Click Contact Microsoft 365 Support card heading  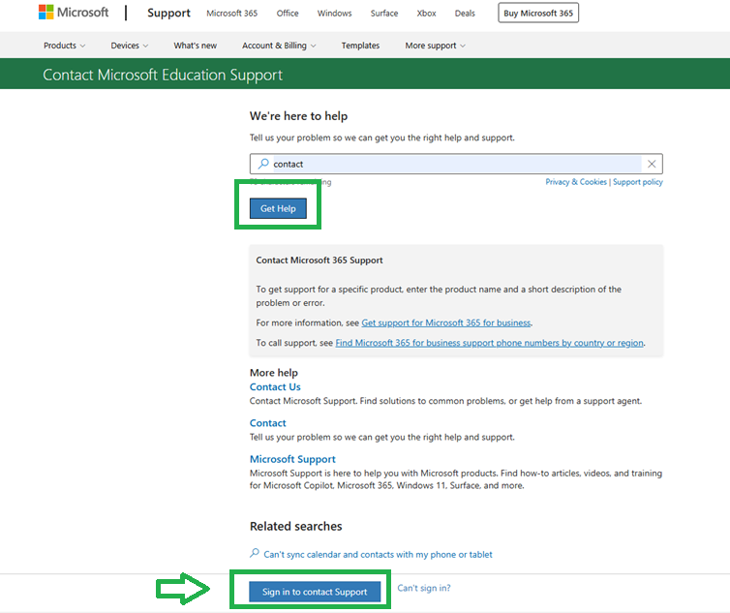(319, 260)
